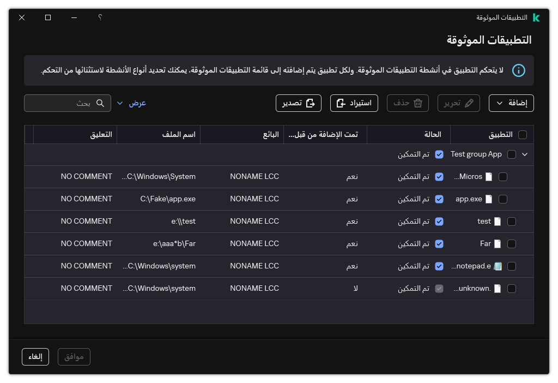Click the استيراد (Import) button

354,103
